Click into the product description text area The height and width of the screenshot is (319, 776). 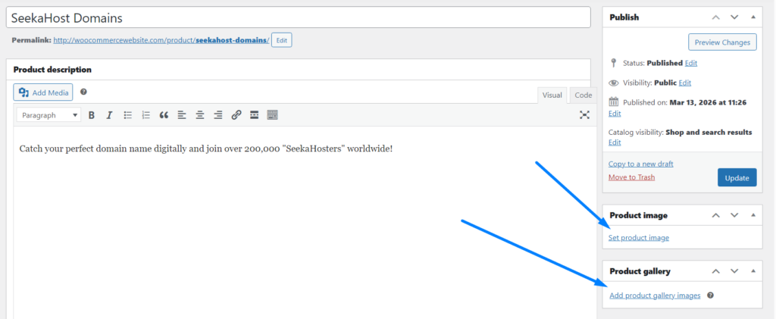point(305,223)
